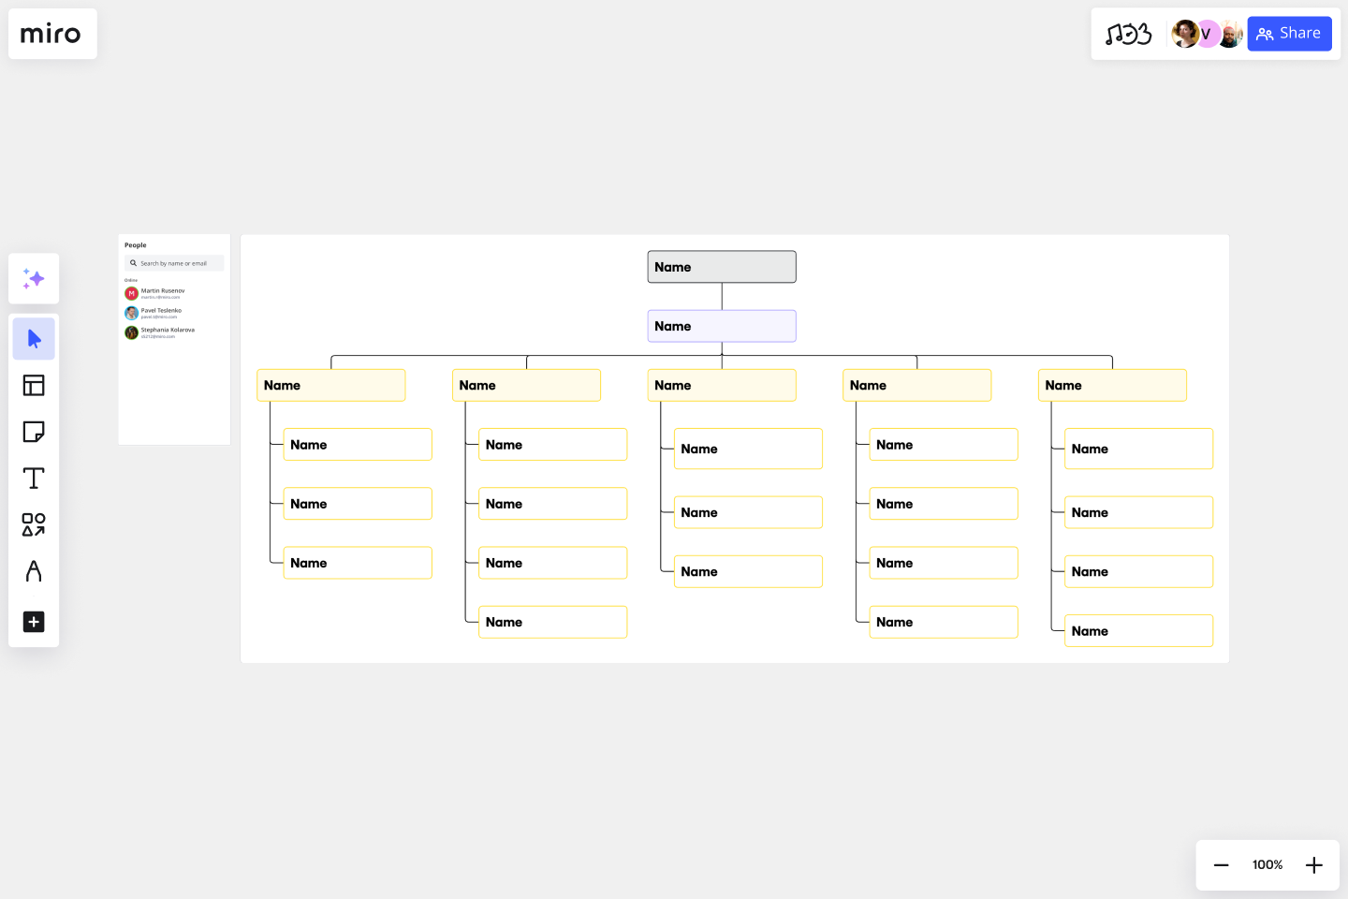The width and height of the screenshot is (1348, 899).
Task: Zoom out with the minus control
Action: [1221, 864]
